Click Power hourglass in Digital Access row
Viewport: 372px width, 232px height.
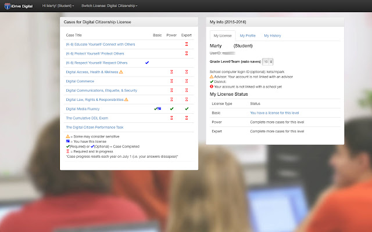(x=171, y=72)
